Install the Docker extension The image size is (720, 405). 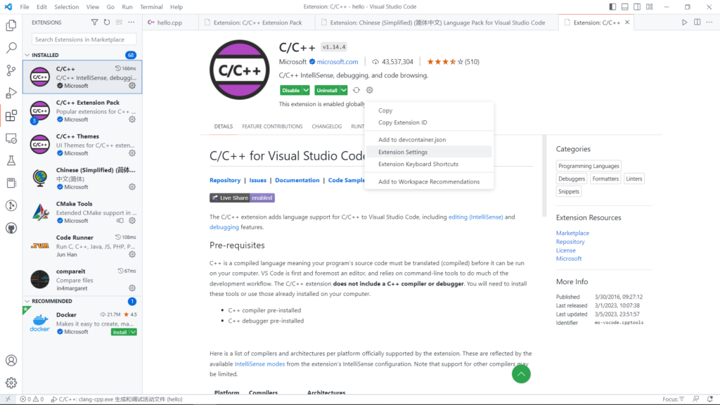pos(120,332)
